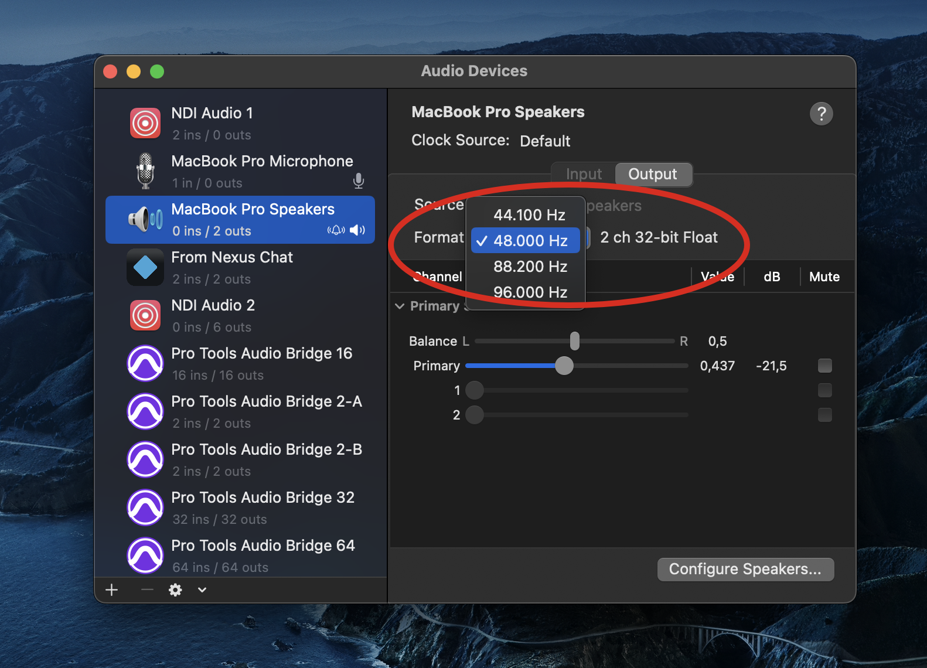Mute the Primary output channel checkbox

(x=824, y=366)
